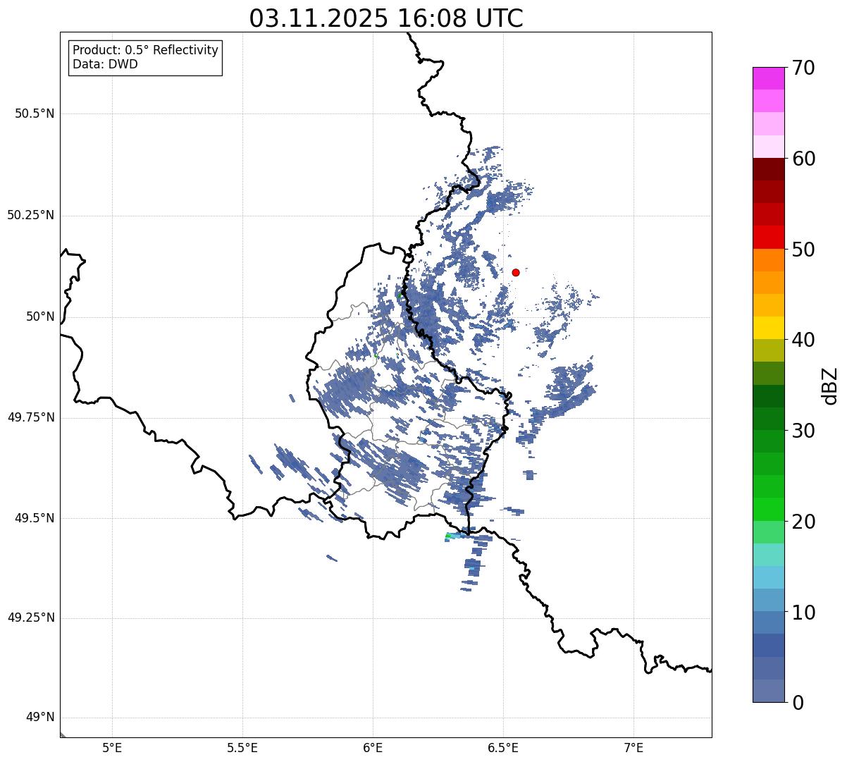Screen dimensions: 847x762
Task: Click the 49.75°N latitude label
Action: pos(31,417)
